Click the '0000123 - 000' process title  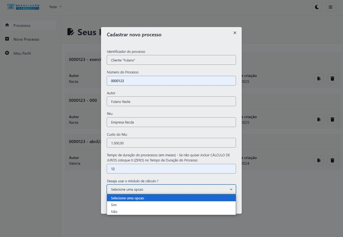pos(83,101)
